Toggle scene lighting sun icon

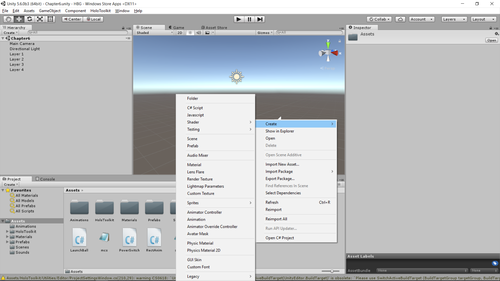(x=190, y=33)
